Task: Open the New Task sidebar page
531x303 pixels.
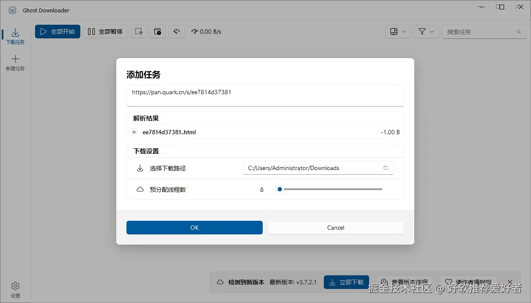Action: (15, 63)
